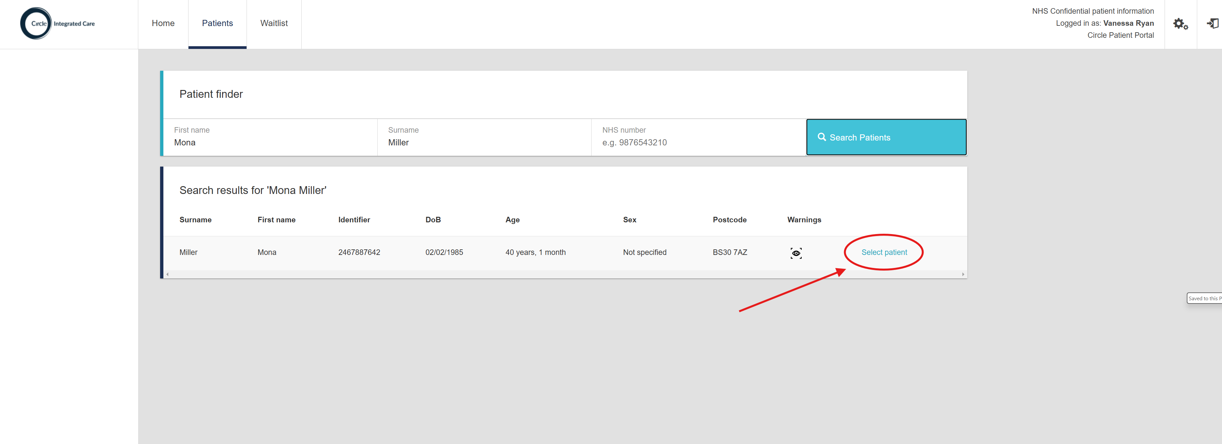Click into the Surname input field

[484, 142]
